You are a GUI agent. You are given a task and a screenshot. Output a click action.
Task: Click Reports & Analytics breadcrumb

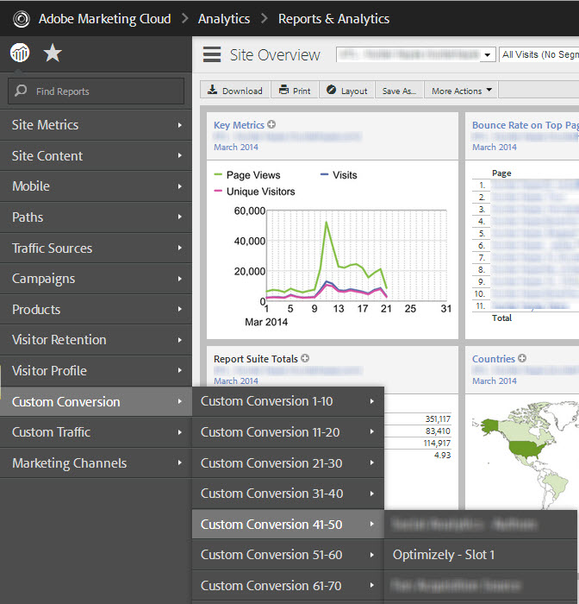[x=333, y=19]
